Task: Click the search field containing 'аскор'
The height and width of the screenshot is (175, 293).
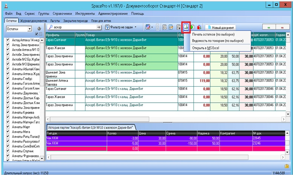Action: coord(75,27)
